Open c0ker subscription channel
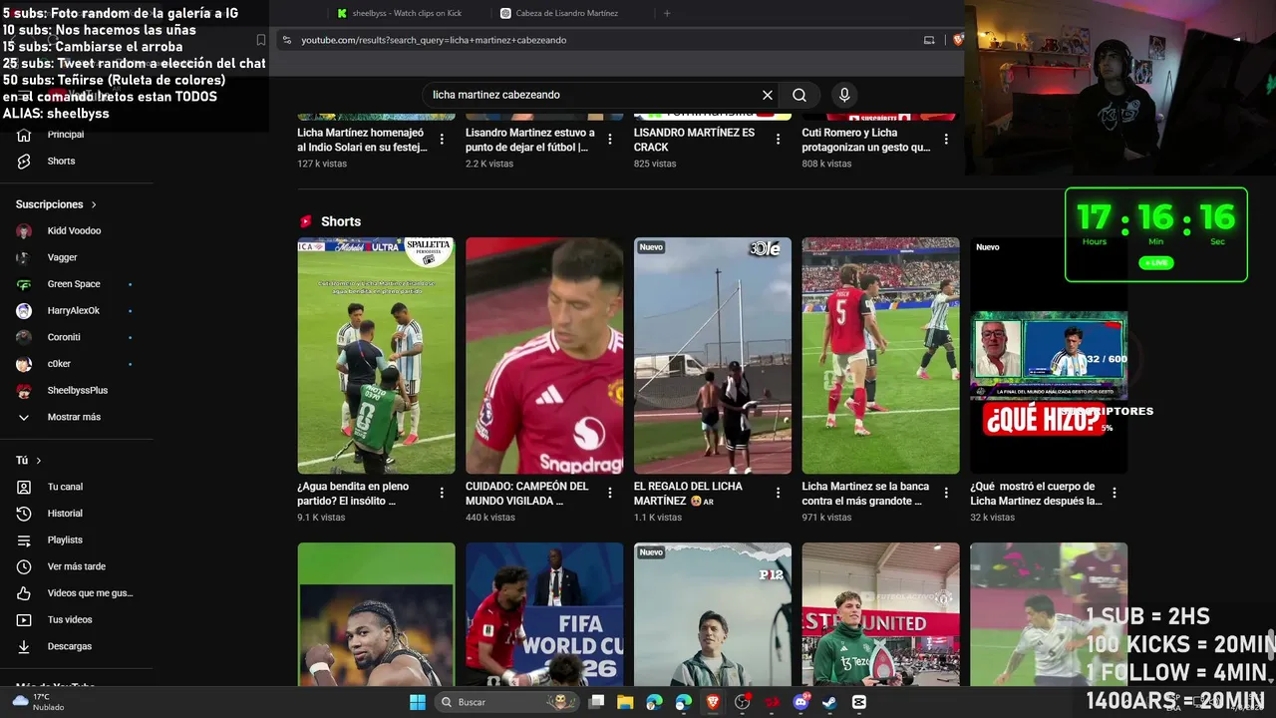The width and height of the screenshot is (1276, 718). 59,364
